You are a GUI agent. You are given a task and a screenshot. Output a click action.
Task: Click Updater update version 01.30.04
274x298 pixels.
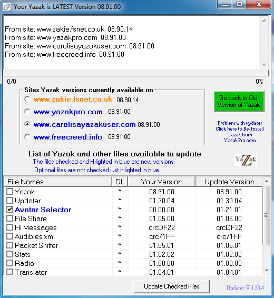(x=229, y=201)
